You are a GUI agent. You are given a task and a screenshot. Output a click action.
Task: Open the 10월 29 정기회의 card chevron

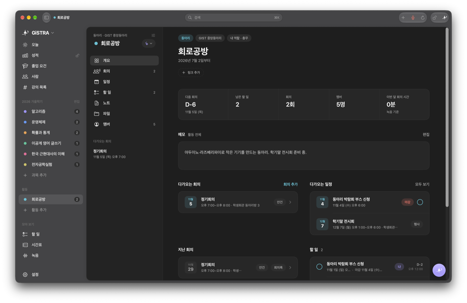point(290,267)
